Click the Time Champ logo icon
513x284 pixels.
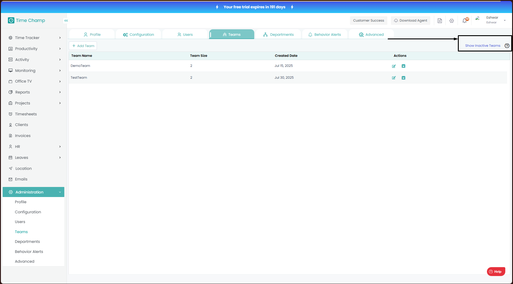pyautogui.click(x=11, y=20)
